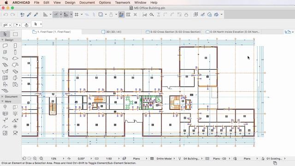The width and height of the screenshot is (295, 166).
Task: Click Fit in Window icon bottom bar
Action: [x=41, y=159]
